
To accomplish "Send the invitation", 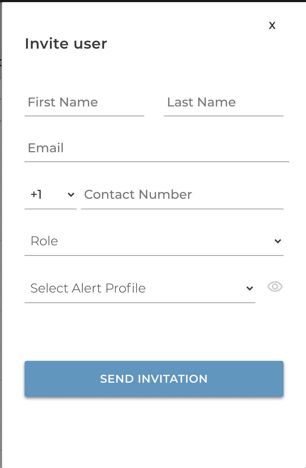I will pos(154,379).
